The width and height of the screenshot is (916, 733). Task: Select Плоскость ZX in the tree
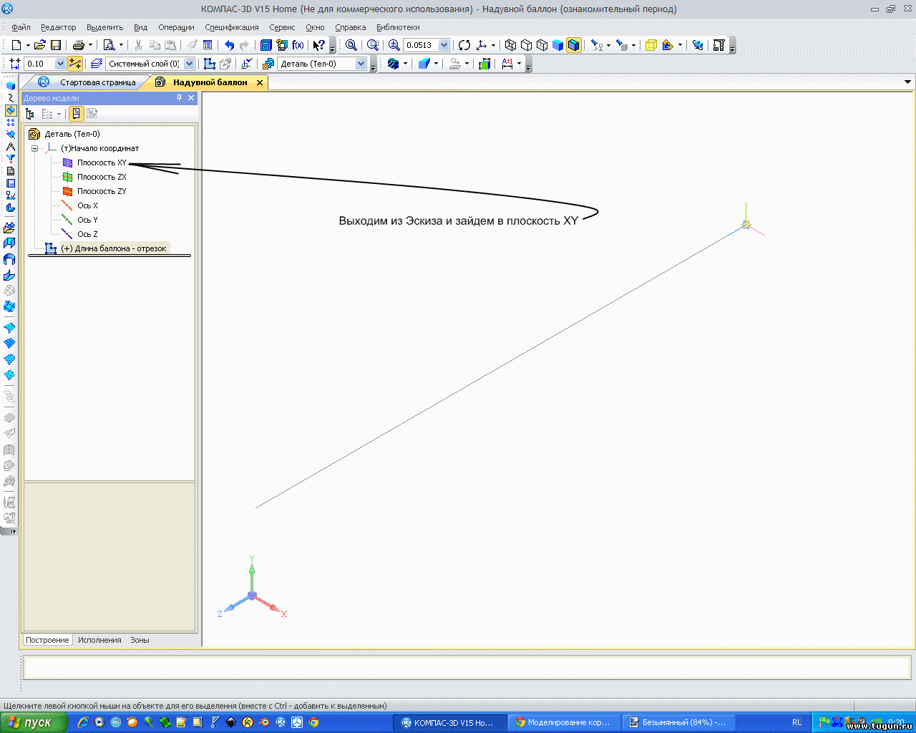pos(102,177)
